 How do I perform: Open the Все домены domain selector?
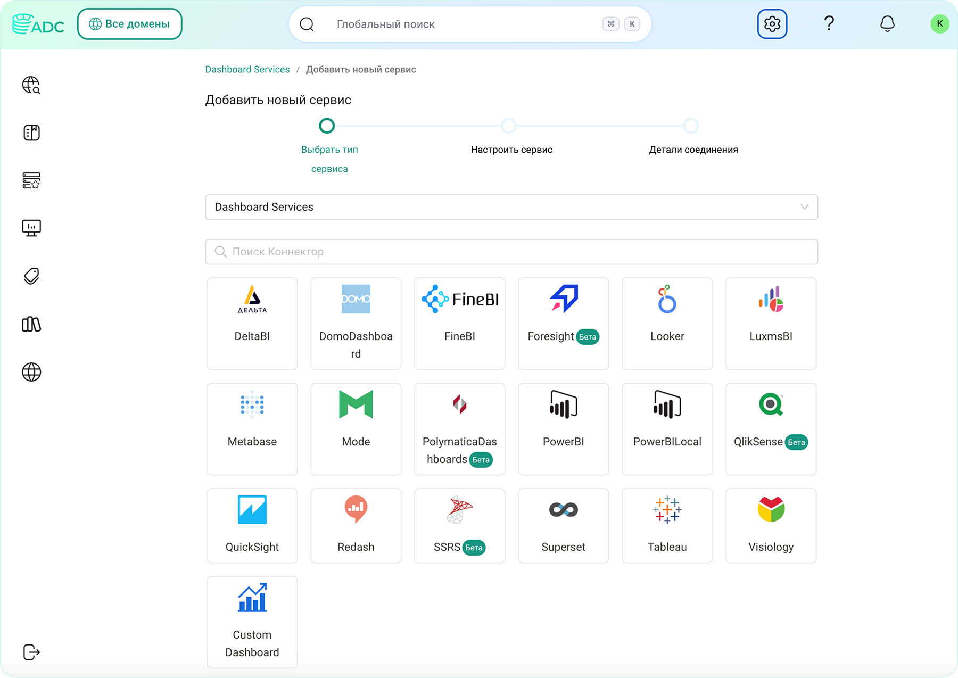[130, 24]
